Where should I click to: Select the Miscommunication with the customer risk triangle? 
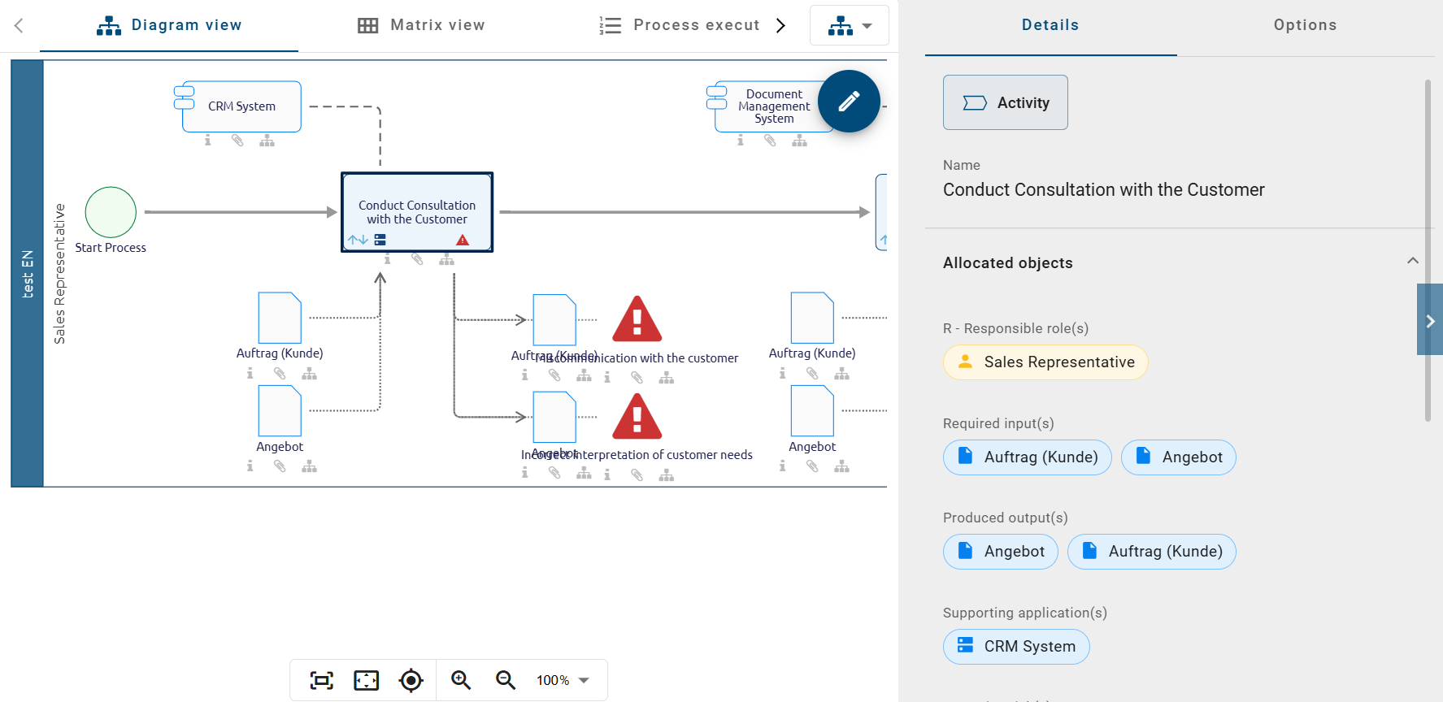[x=637, y=319]
